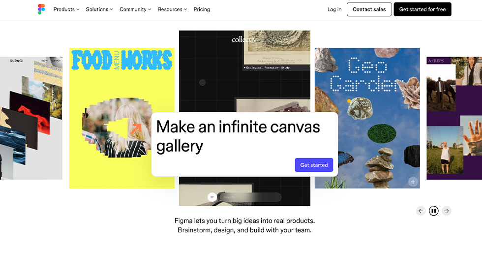Expand the Community menu
The height and width of the screenshot is (254, 482).
tap(135, 9)
